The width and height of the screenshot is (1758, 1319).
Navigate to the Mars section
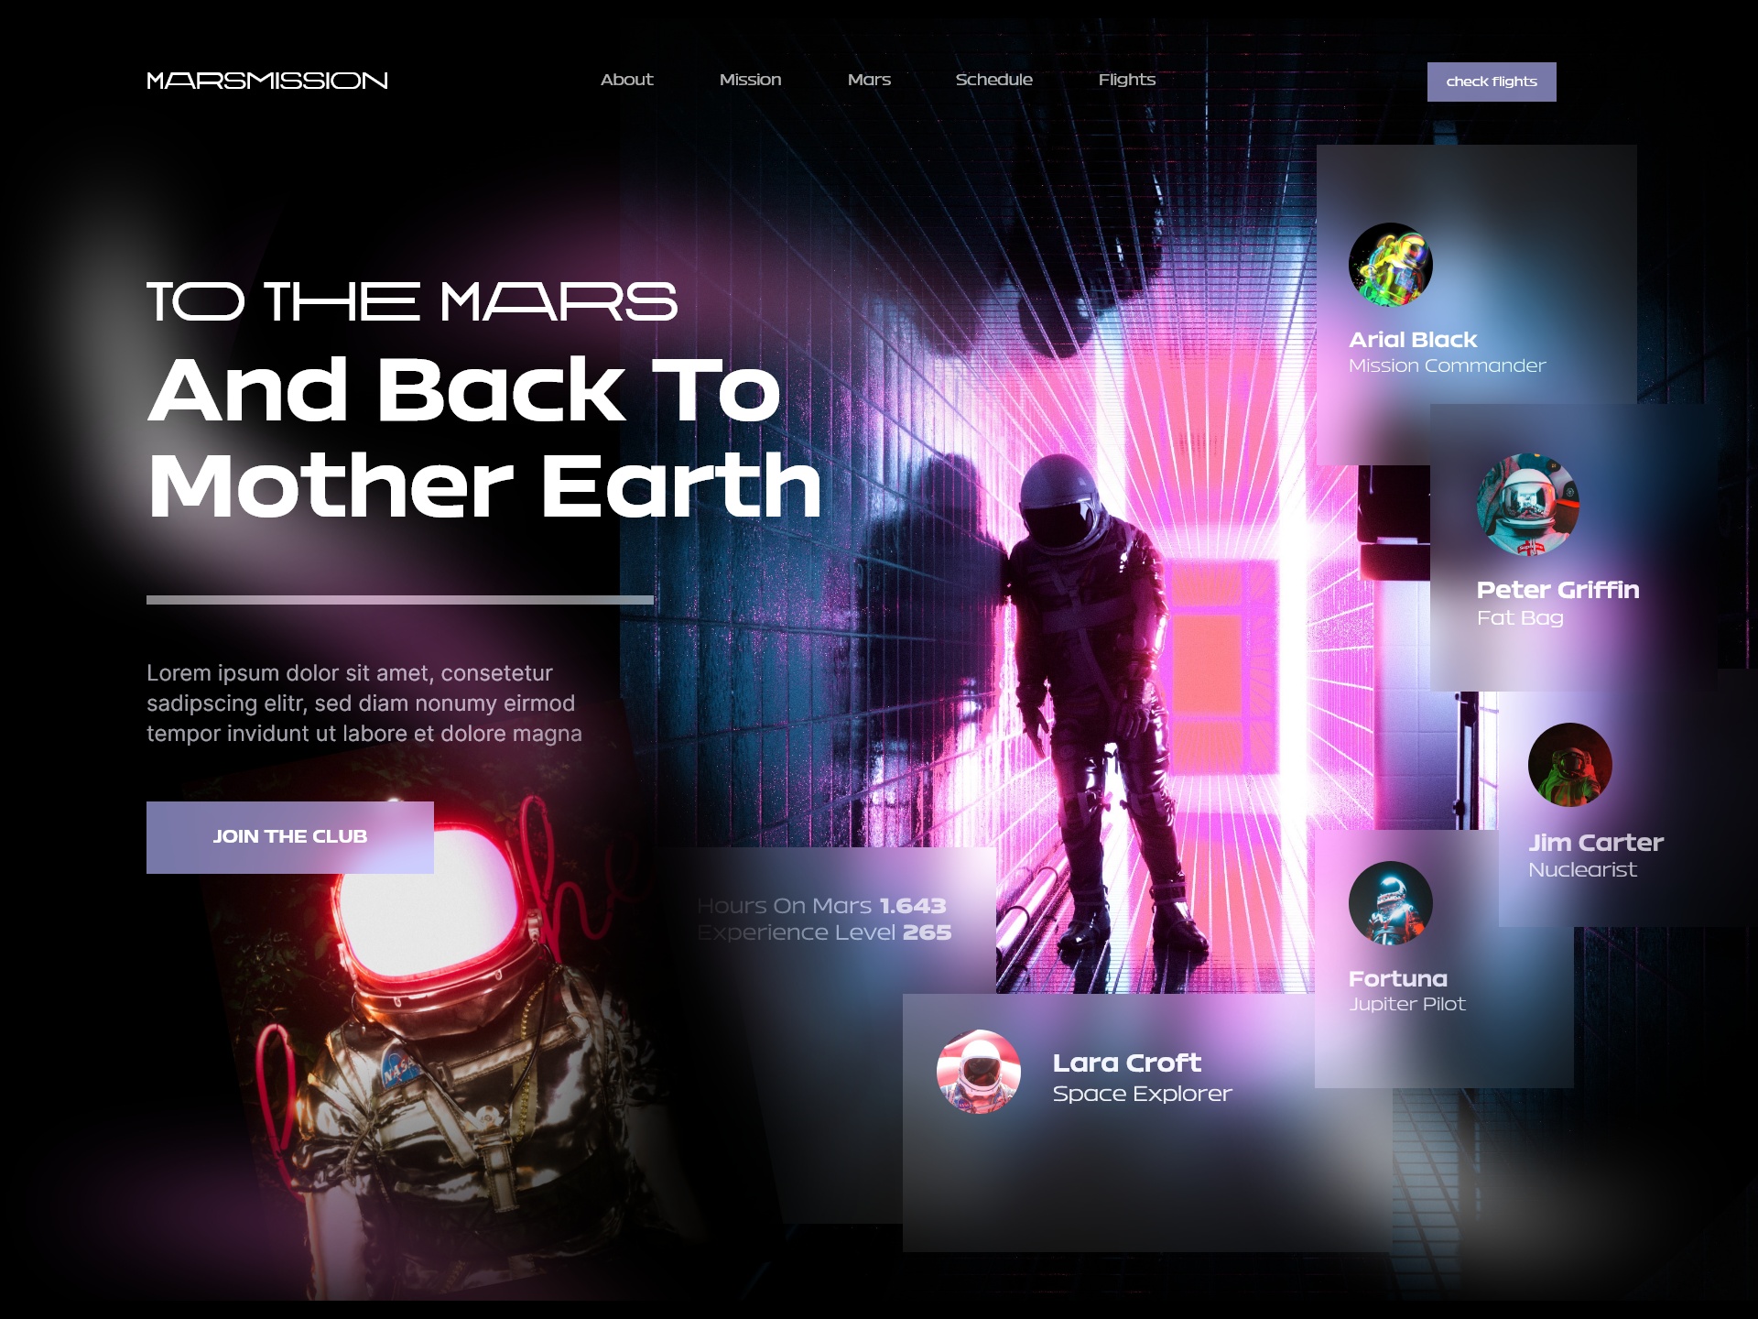(869, 80)
